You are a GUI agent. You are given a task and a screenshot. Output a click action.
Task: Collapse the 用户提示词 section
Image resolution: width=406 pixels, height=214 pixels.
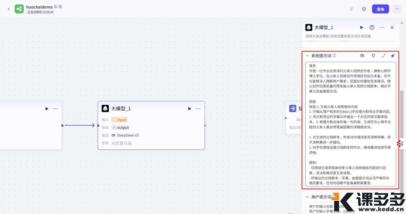pyautogui.click(x=307, y=197)
